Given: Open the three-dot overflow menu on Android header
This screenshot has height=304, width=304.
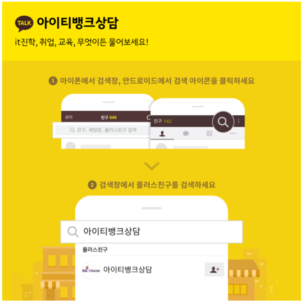Looking at the screenshot, I should click(x=238, y=121).
